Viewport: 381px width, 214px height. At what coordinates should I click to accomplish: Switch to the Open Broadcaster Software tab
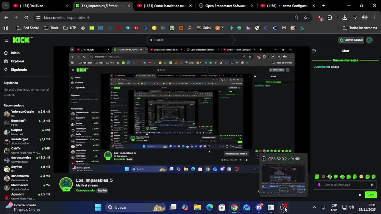click(x=227, y=6)
